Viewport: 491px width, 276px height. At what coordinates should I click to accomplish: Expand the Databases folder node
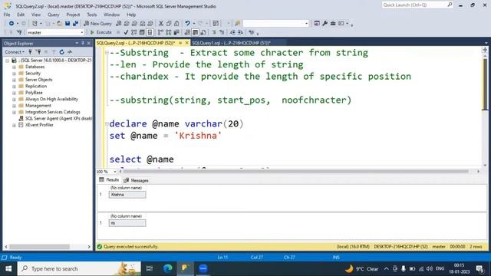tap(14, 67)
